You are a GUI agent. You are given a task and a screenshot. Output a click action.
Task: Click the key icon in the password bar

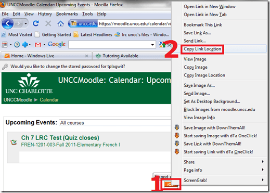pos(5,67)
